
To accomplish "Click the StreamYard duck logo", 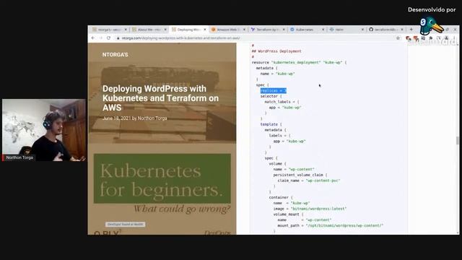I will (x=432, y=26).
